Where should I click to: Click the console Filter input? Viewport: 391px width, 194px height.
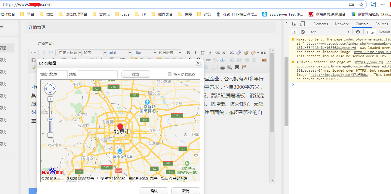(x=371, y=32)
